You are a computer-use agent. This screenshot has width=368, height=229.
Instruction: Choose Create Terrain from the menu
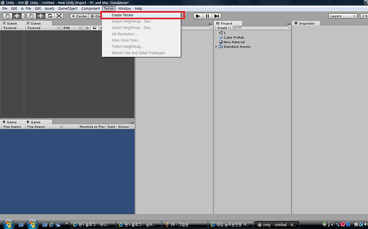coord(141,15)
